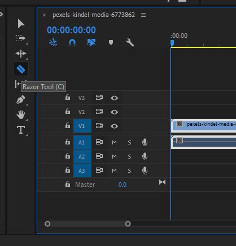Hide track V3 output eye
The width and height of the screenshot is (236, 246).
114,98
